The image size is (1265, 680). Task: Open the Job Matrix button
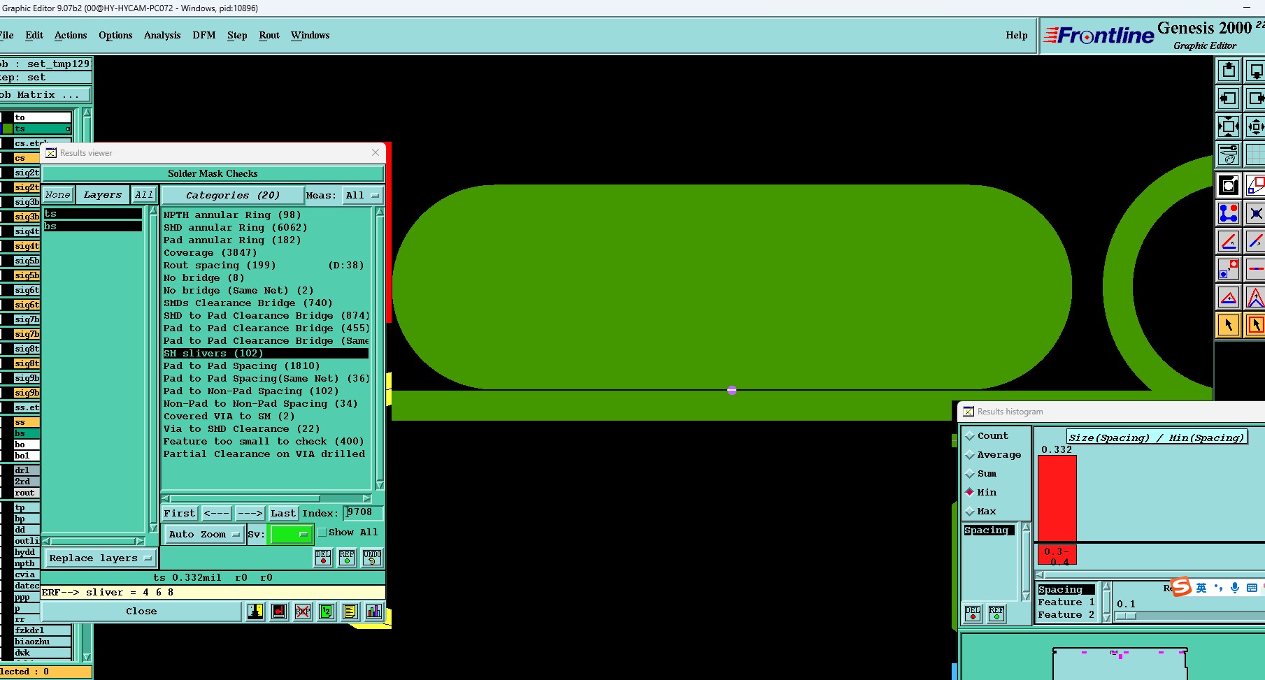pos(45,95)
